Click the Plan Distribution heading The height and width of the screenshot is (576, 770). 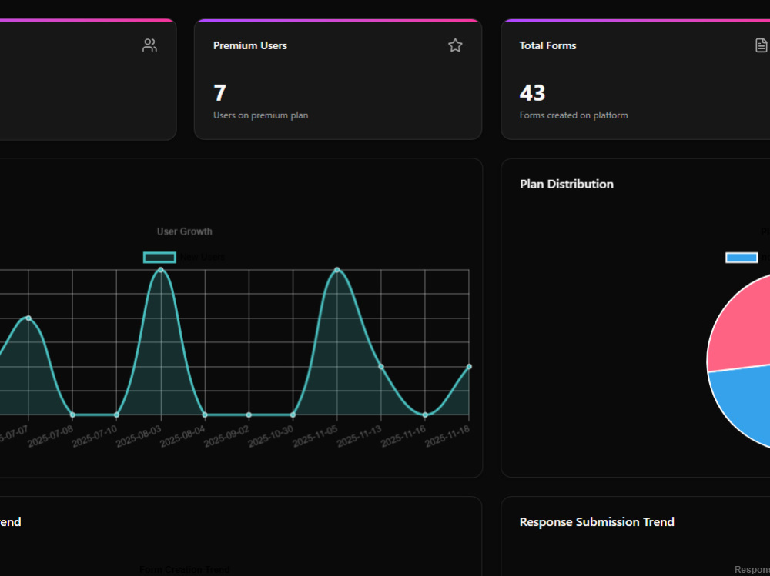(x=567, y=184)
